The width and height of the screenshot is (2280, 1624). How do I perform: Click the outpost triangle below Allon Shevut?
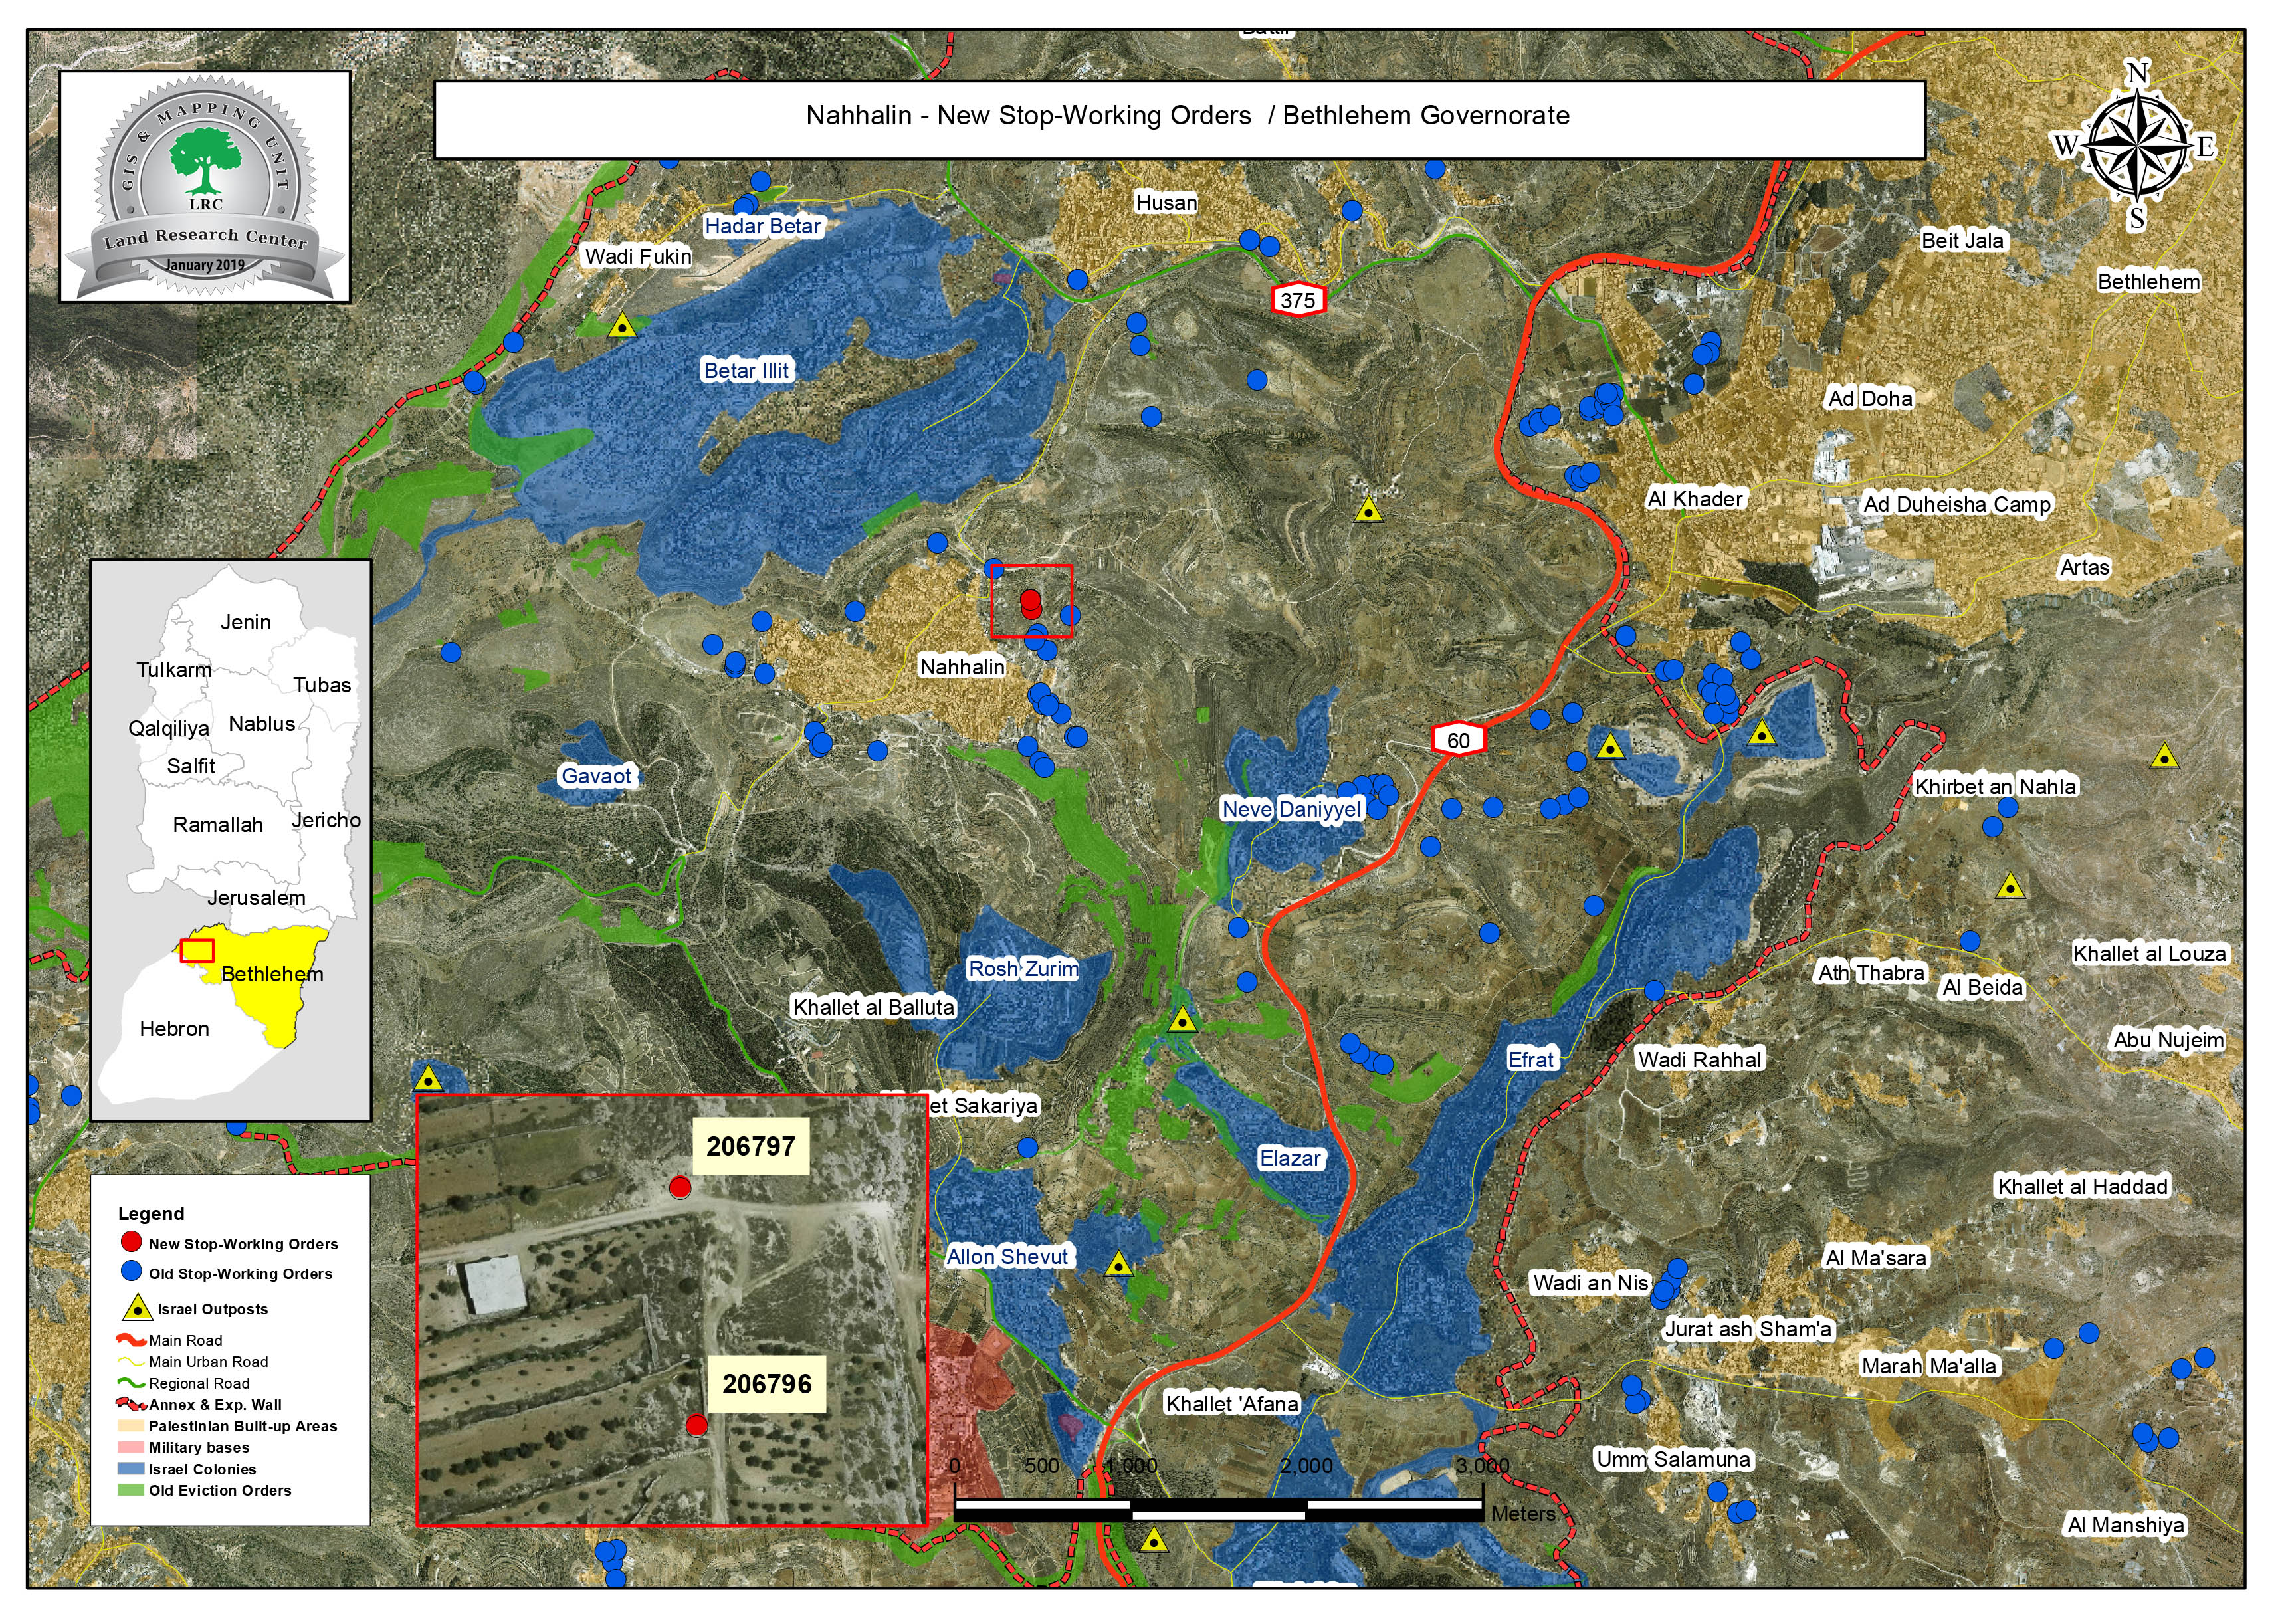[1119, 1265]
